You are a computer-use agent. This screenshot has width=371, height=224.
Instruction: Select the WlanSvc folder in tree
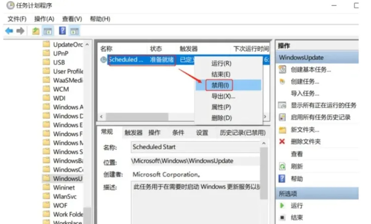tap(65, 196)
